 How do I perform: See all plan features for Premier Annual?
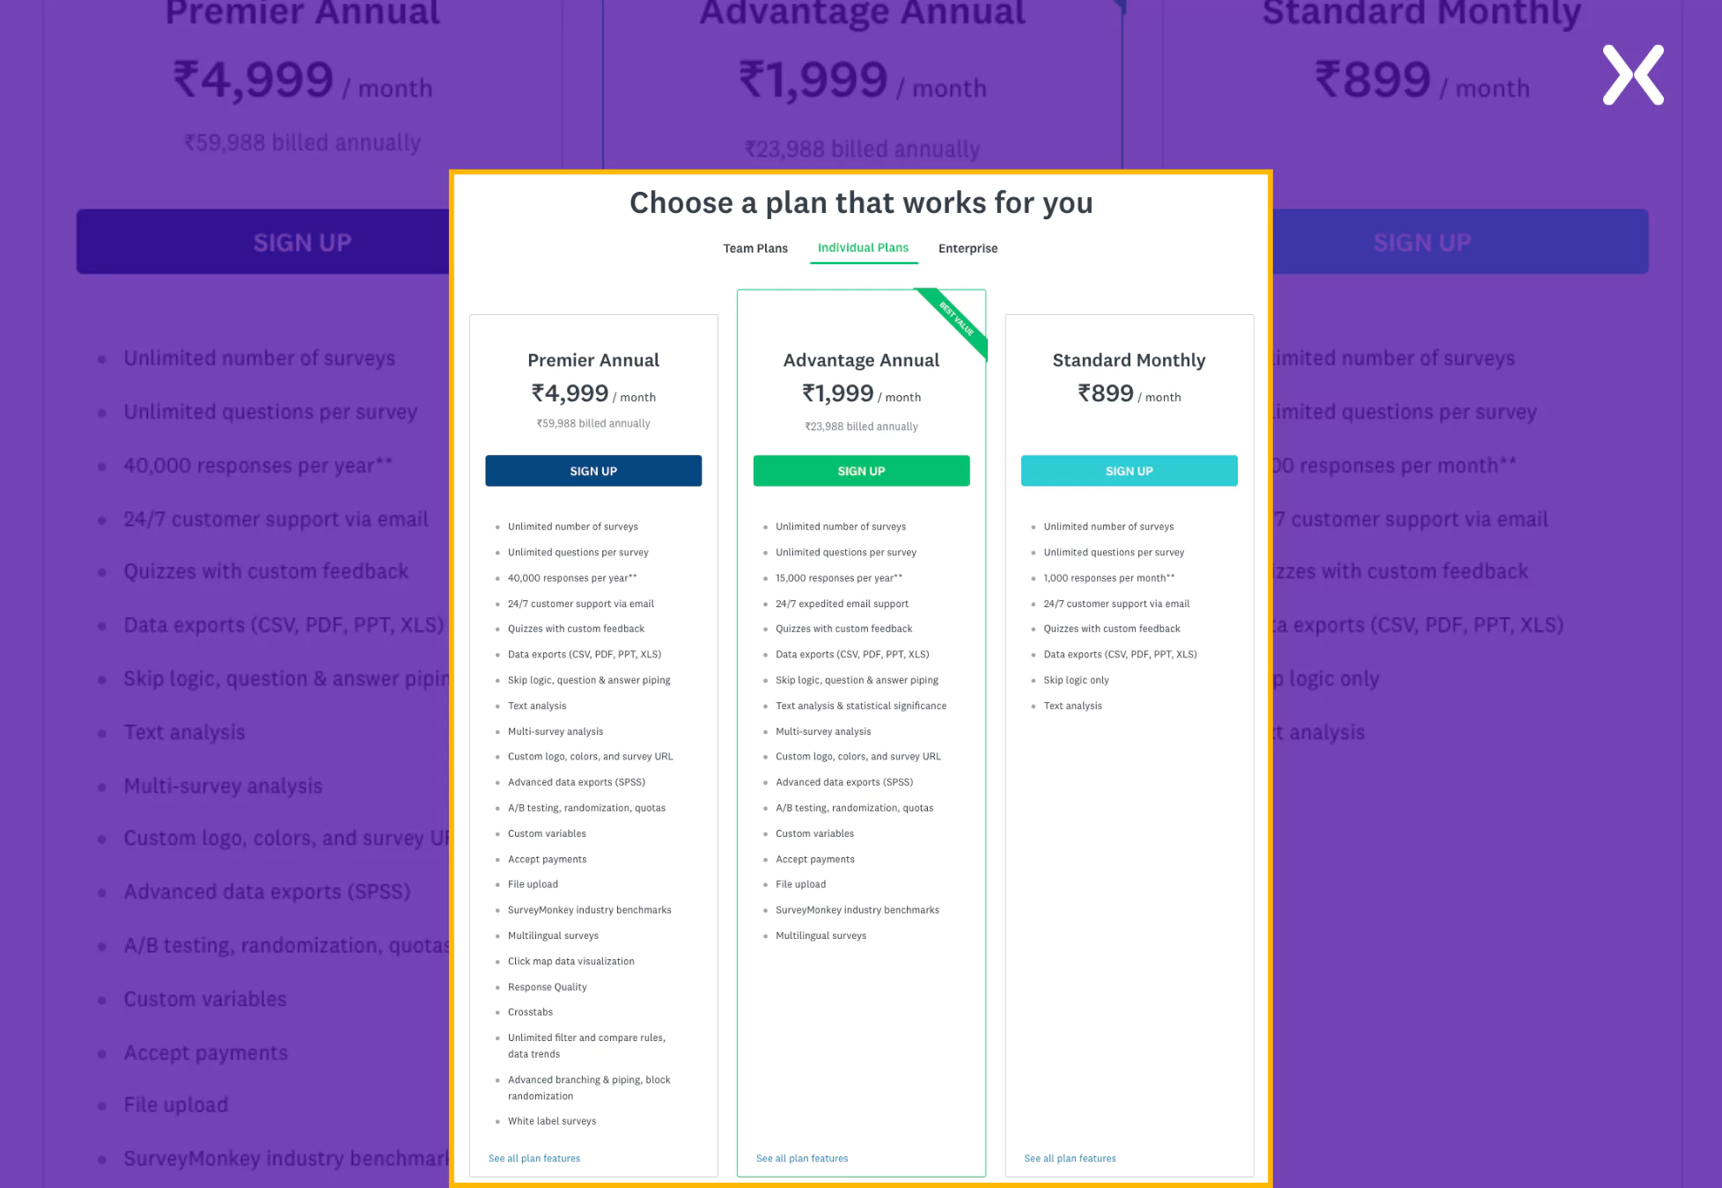534,1158
